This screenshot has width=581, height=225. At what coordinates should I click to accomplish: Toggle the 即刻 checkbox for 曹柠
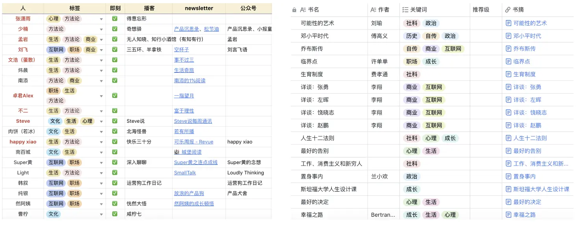pyautogui.click(x=115, y=214)
